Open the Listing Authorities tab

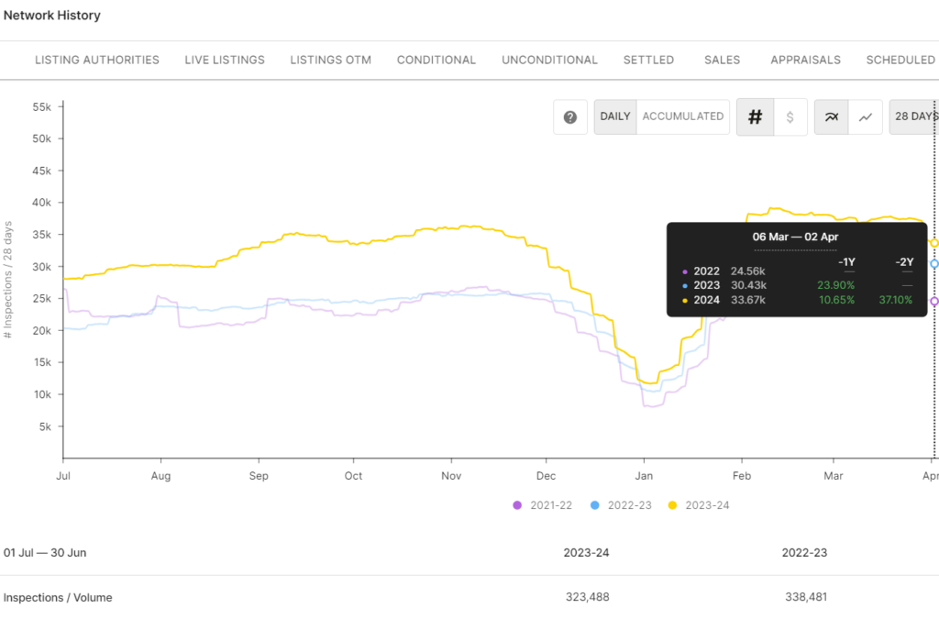point(97,60)
